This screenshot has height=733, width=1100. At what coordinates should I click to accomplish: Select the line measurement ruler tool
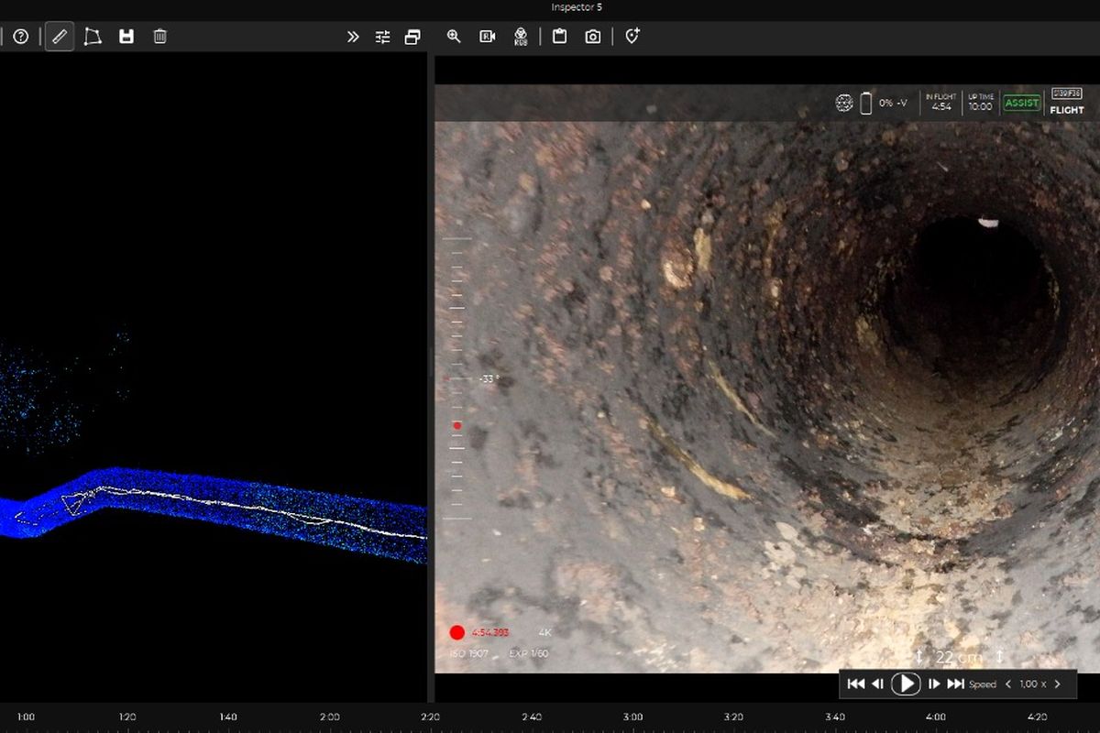(x=60, y=37)
